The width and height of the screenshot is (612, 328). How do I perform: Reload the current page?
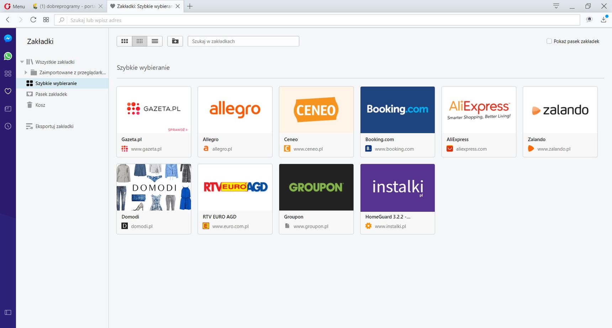click(33, 20)
